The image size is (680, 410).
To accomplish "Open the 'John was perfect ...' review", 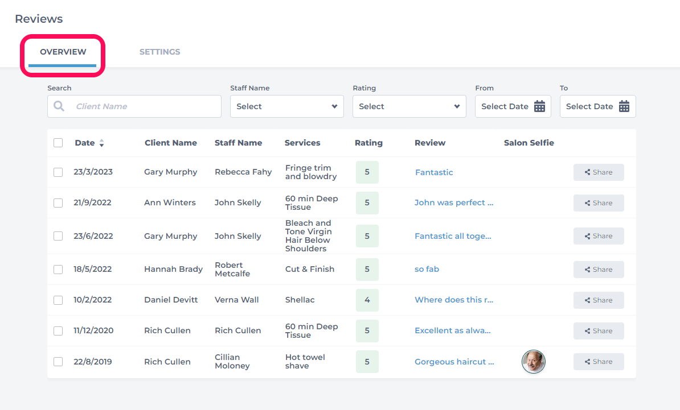I will 454,202.
